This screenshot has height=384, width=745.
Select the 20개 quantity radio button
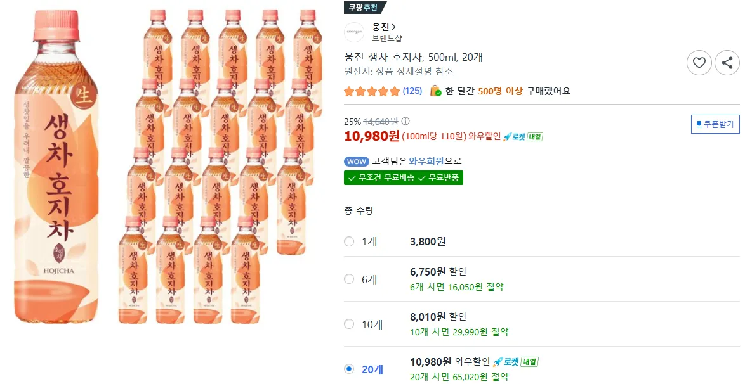coord(349,369)
